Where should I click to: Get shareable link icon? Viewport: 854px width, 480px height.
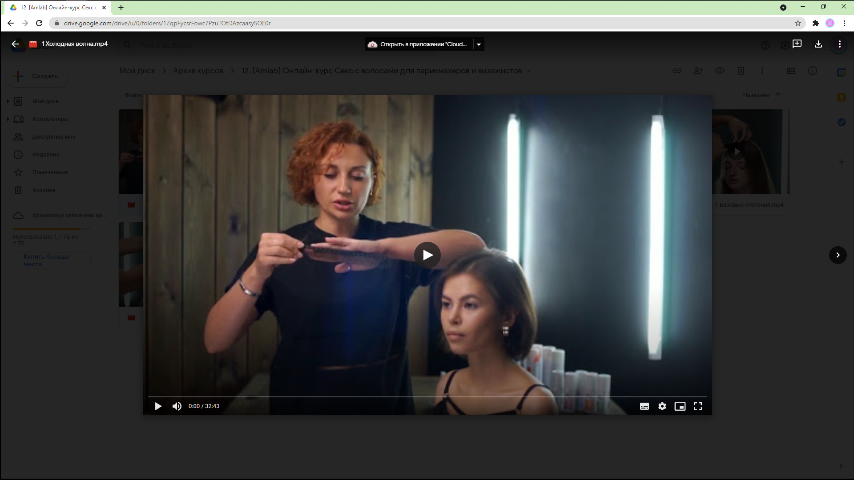pyautogui.click(x=677, y=71)
